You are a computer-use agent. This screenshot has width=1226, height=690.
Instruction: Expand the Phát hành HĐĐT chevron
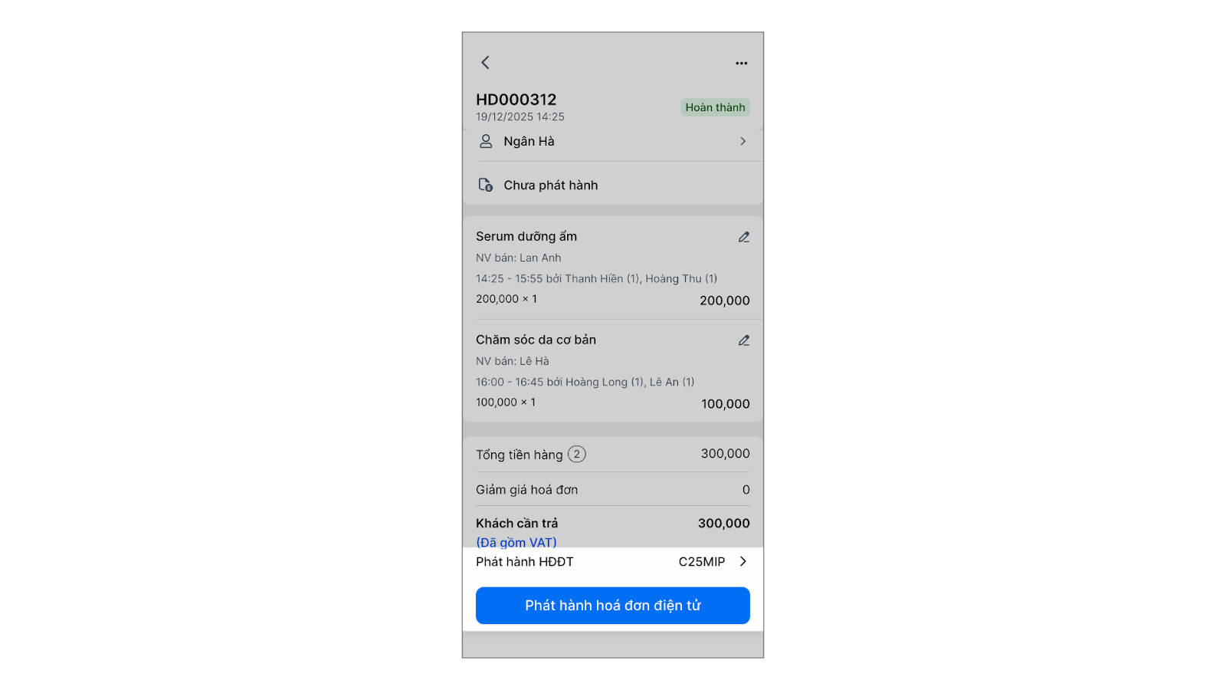pos(742,561)
